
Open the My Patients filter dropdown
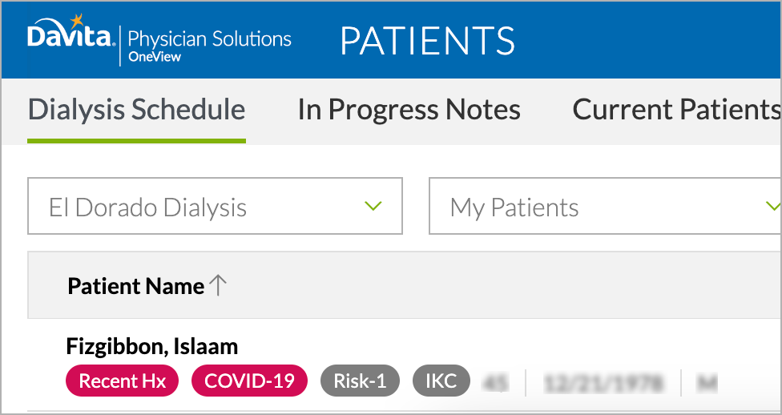[x=605, y=206]
